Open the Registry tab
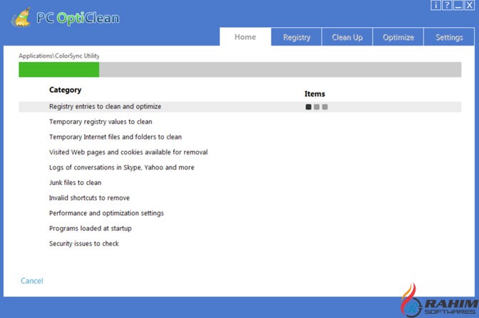Image resolution: width=479 pixels, height=318 pixels. pyautogui.click(x=297, y=37)
